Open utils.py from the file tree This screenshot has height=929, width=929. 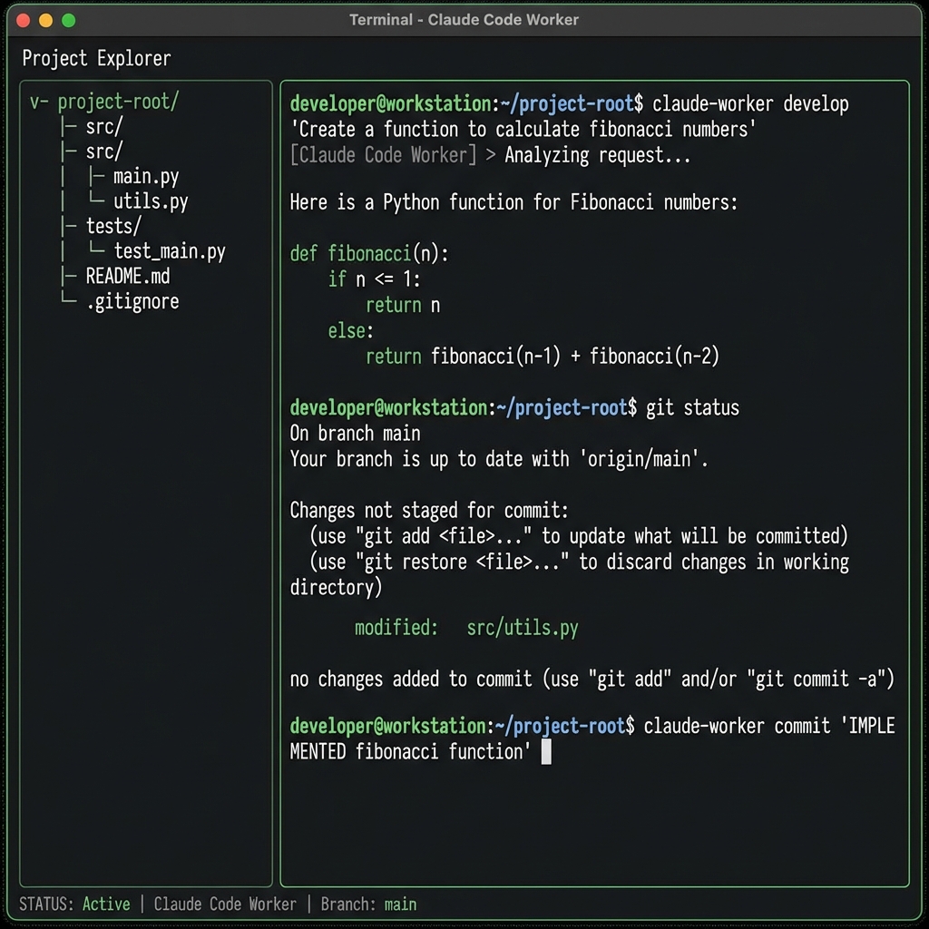click(x=150, y=201)
